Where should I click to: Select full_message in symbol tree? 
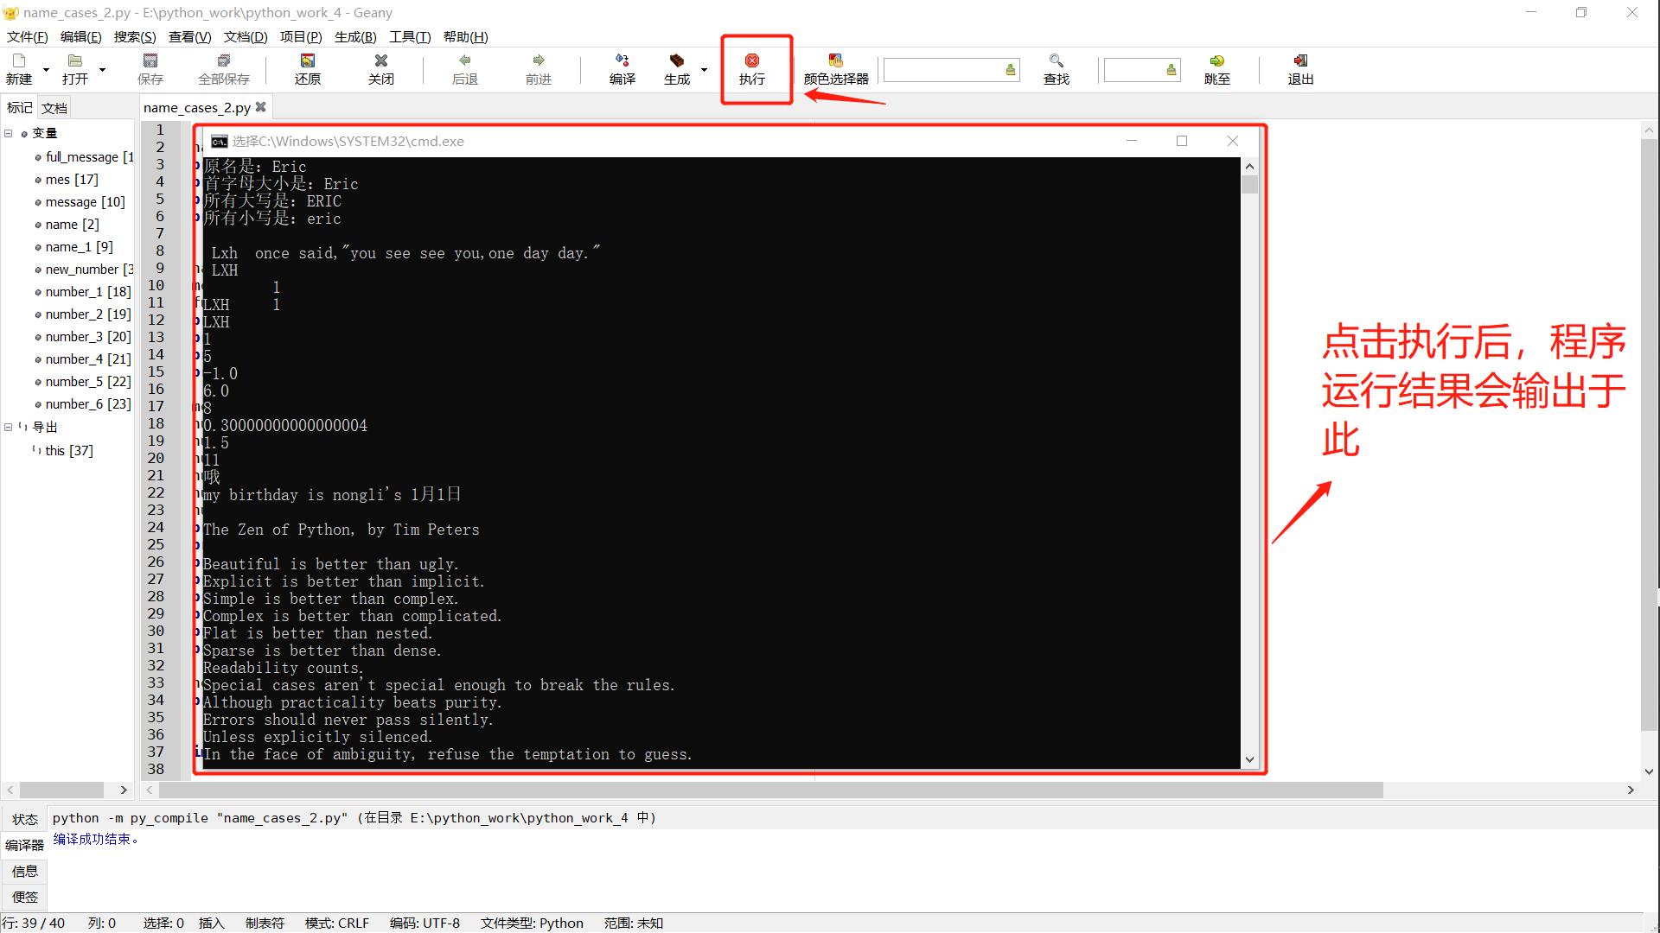(89, 156)
